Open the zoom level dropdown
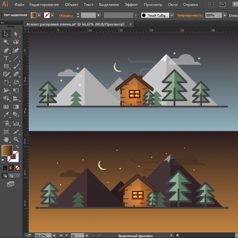Viewport: 238px width, 238px height. pos(54,236)
